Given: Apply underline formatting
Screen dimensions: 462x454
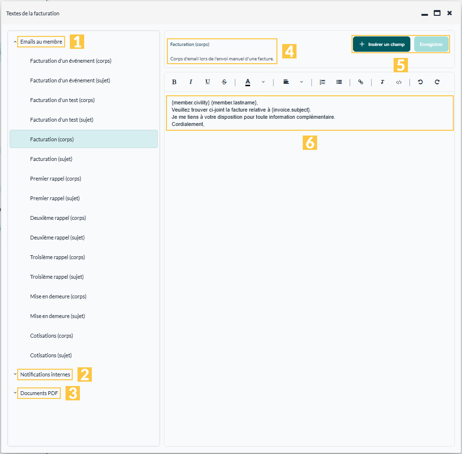Looking at the screenshot, I should 208,82.
